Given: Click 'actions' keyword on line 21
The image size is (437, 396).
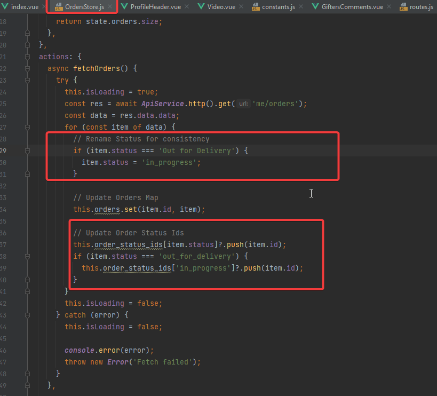Looking at the screenshot, I should [x=54, y=57].
